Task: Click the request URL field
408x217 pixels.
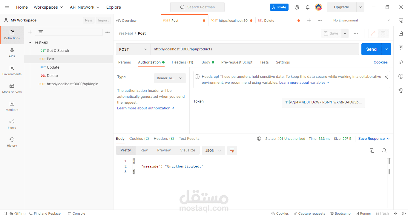Action: tap(254, 49)
